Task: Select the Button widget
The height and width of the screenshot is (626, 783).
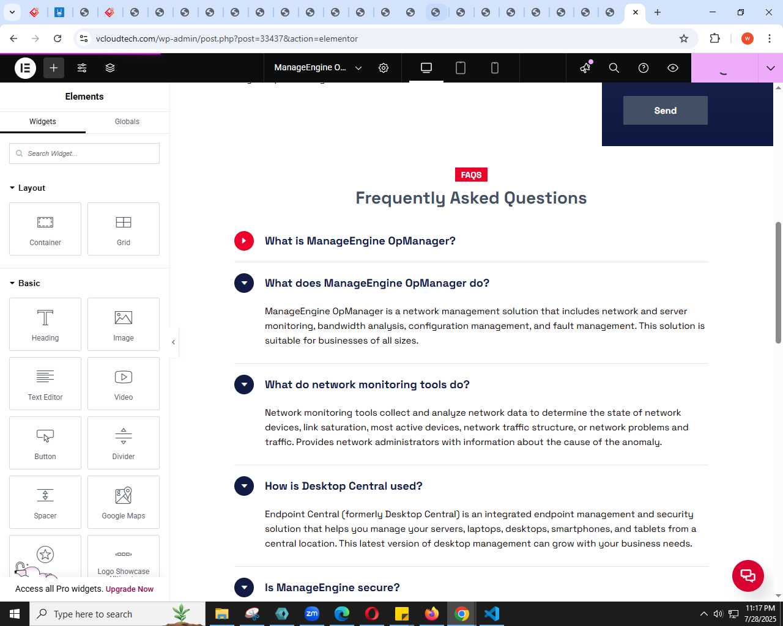Action: 45,443
